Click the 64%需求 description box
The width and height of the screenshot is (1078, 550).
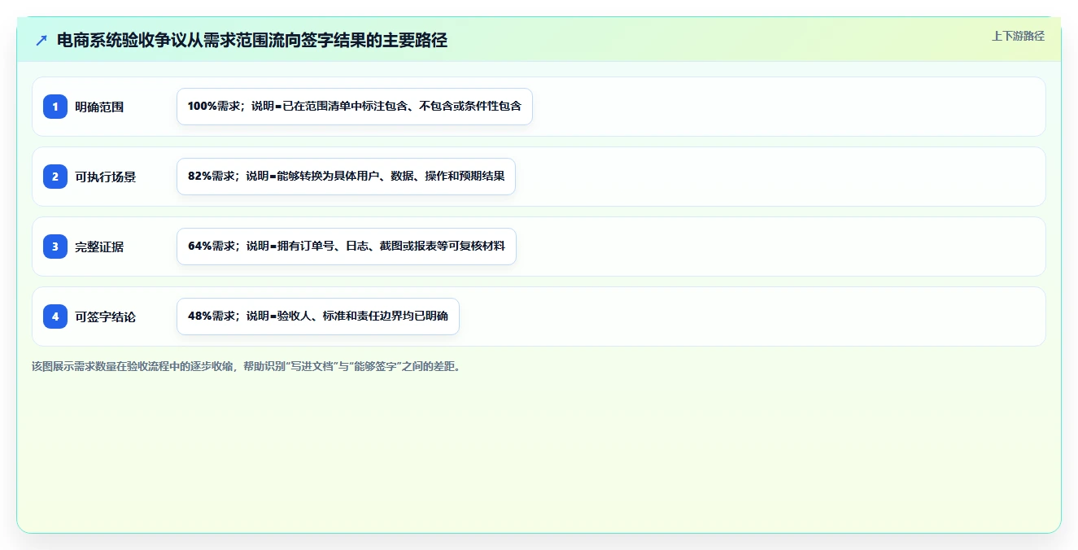coord(347,247)
